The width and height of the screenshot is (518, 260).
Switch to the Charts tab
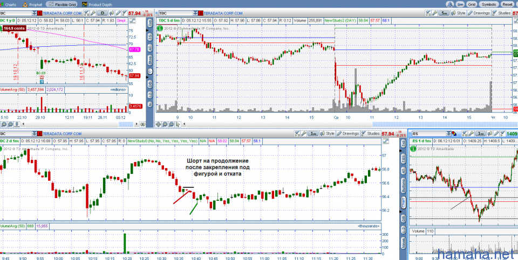tap(8, 5)
